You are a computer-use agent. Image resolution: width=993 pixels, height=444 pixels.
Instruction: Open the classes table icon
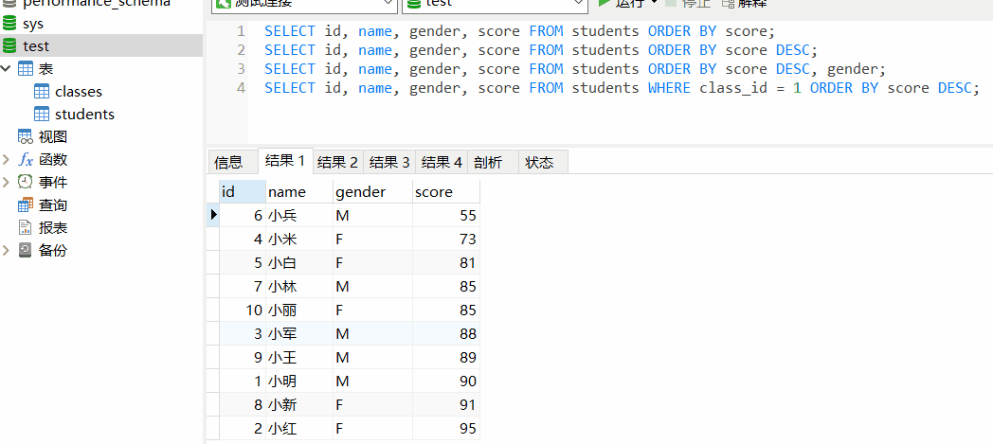[41, 92]
